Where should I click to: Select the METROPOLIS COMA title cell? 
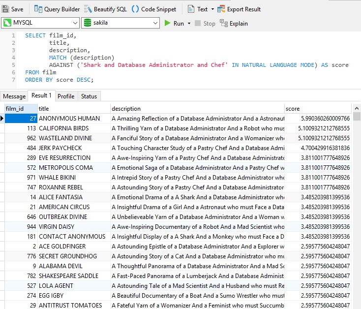(74, 168)
